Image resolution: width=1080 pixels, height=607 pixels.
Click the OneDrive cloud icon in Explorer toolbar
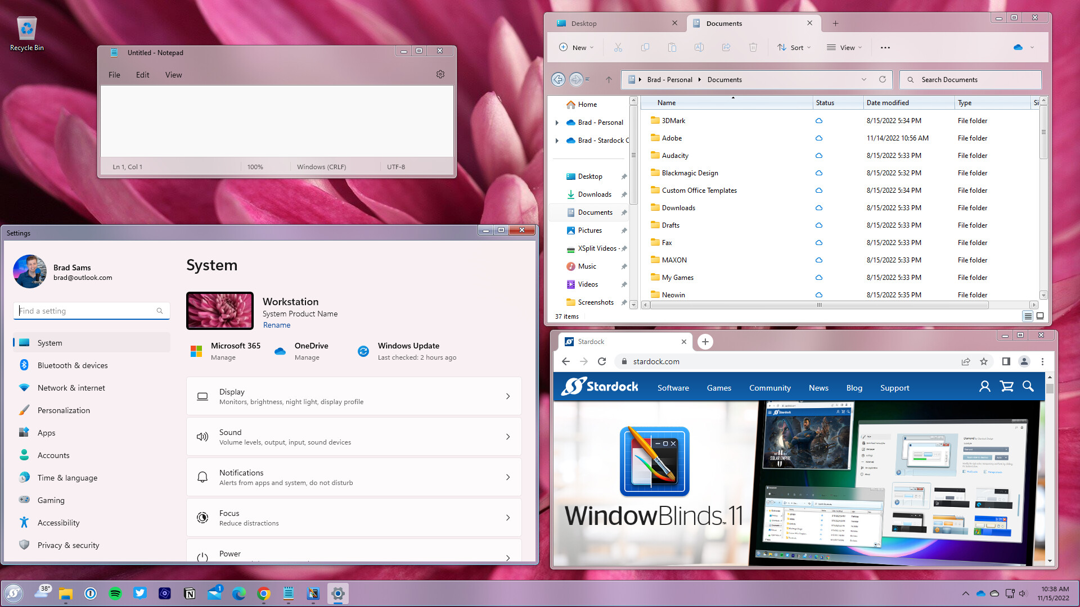click(x=1020, y=47)
